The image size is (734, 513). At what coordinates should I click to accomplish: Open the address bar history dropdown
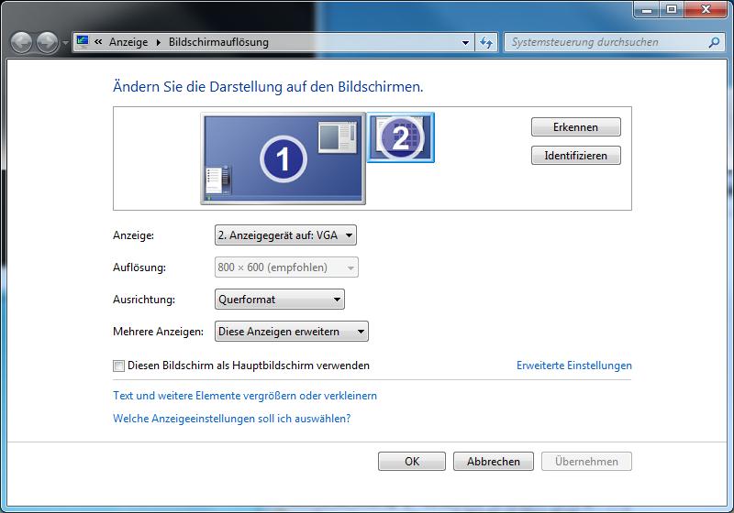pyautogui.click(x=465, y=42)
